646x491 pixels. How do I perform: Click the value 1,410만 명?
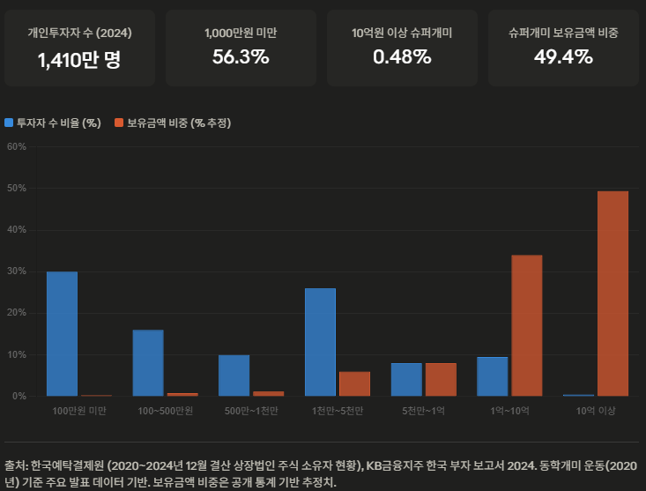79,60
